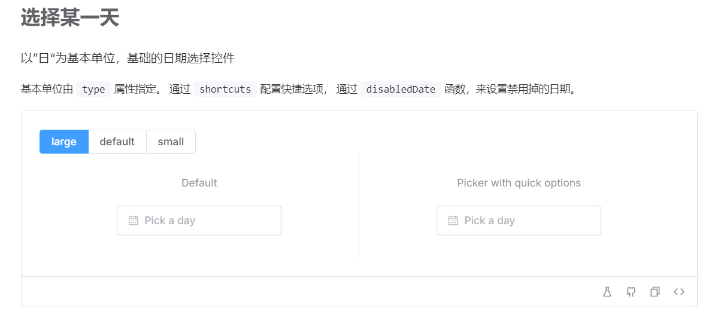Image resolution: width=721 pixels, height=309 pixels.
Task: Open the GitHub source icon
Action: (x=631, y=292)
